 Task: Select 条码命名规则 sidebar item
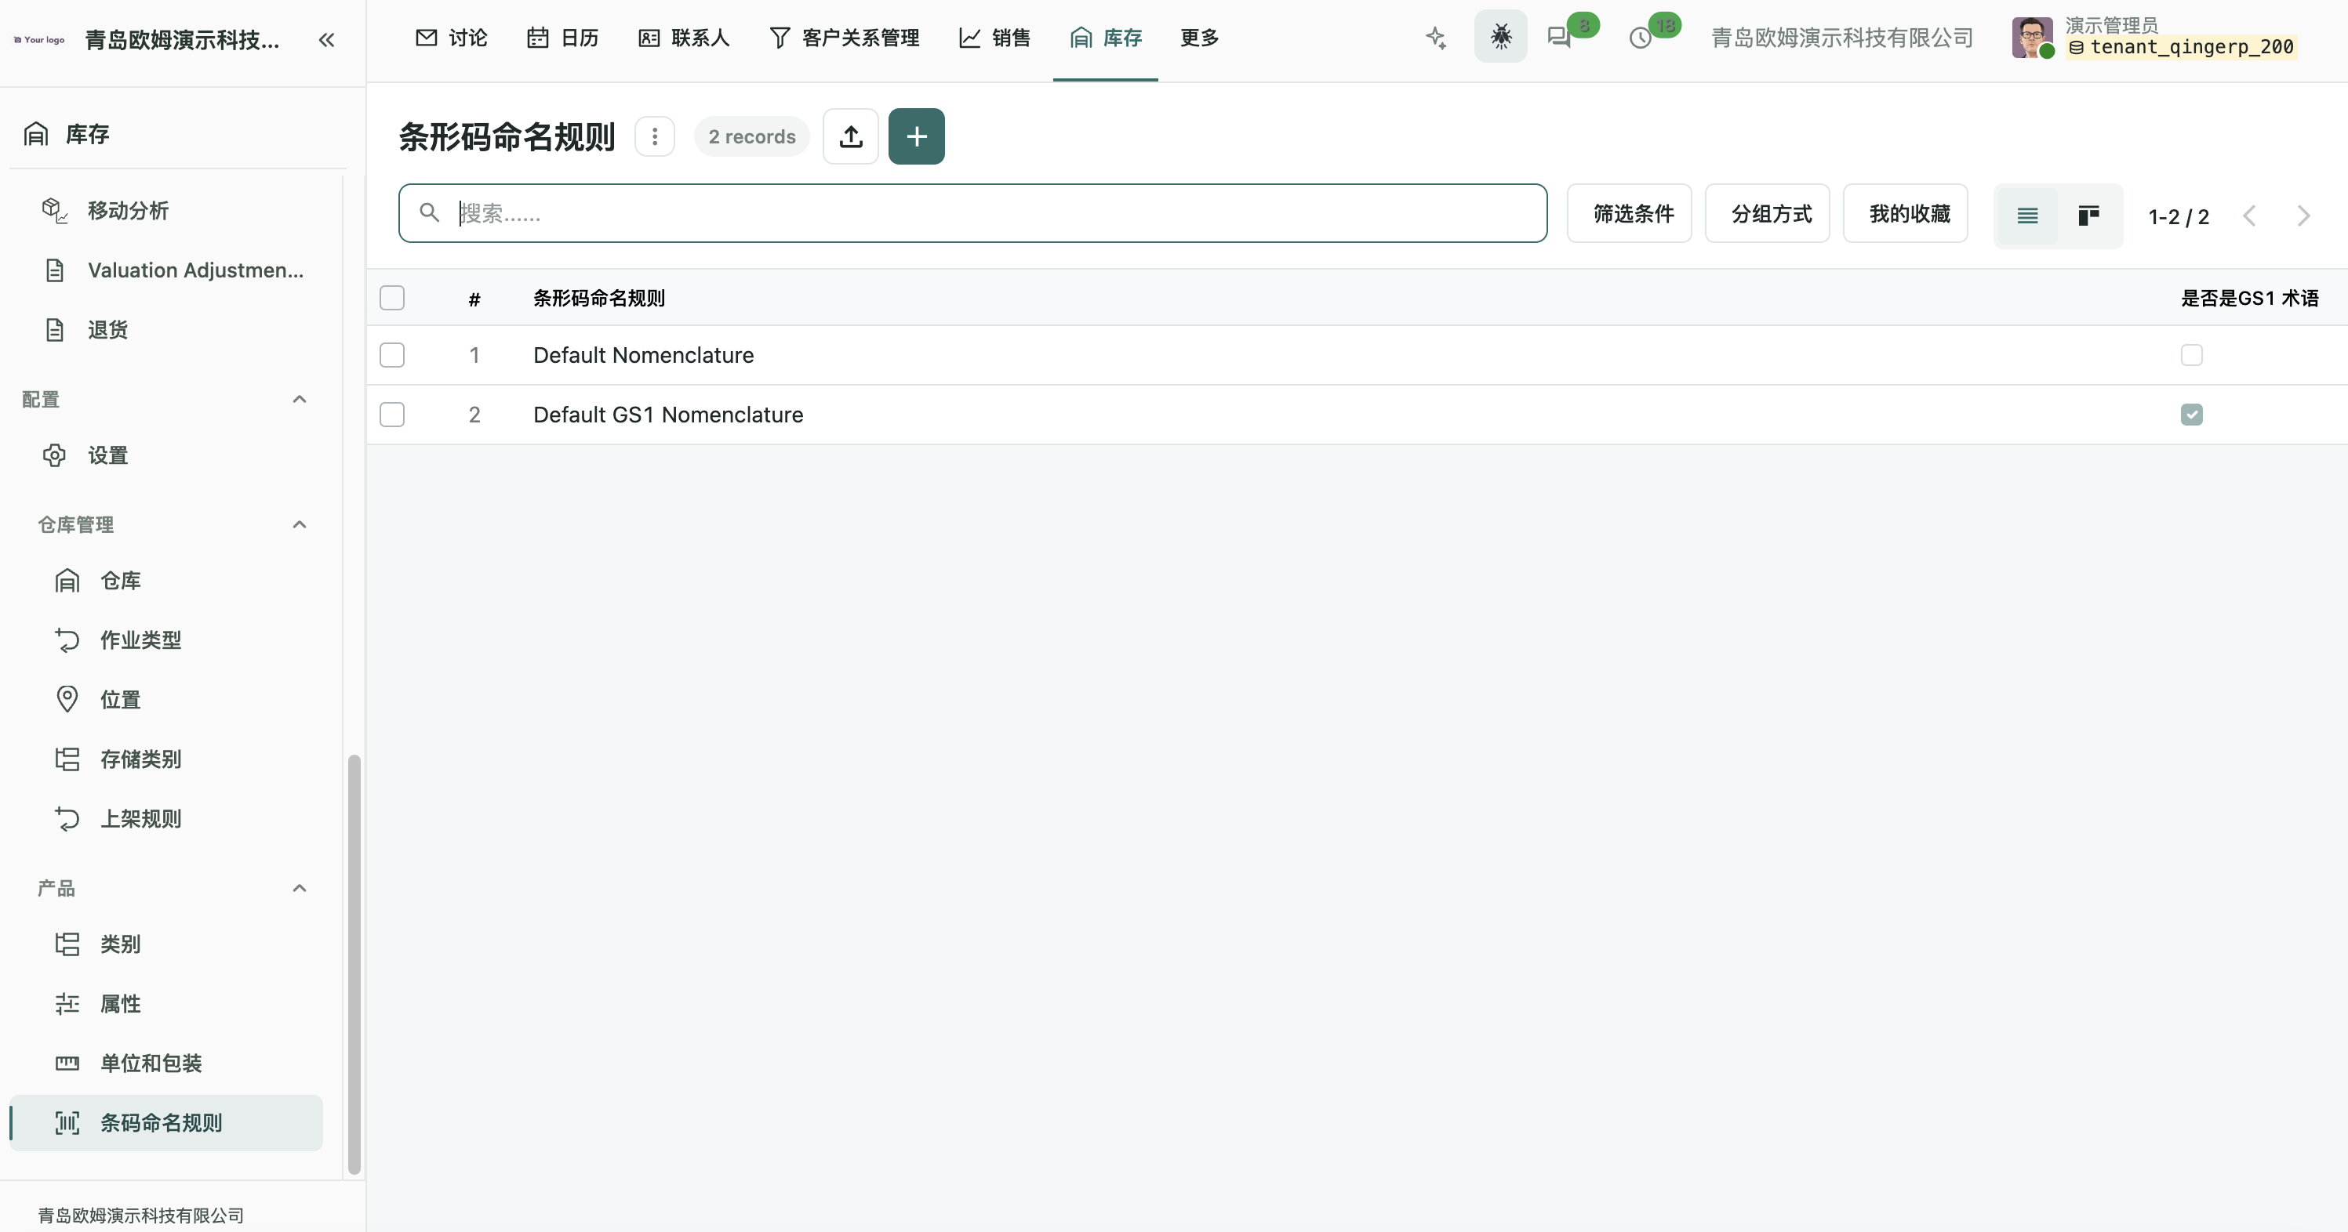point(167,1123)
